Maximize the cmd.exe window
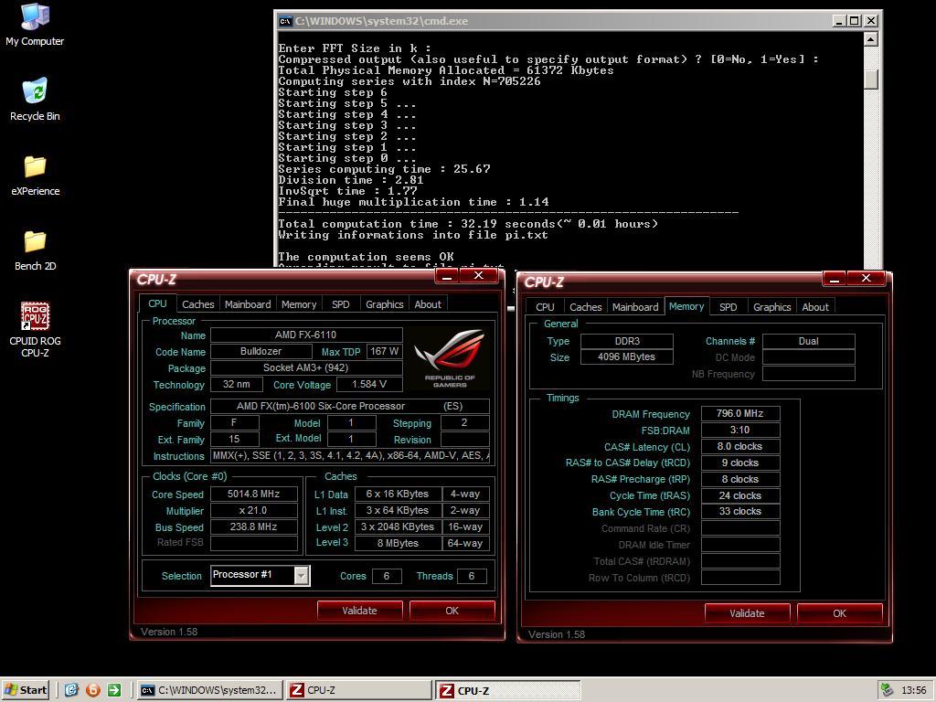This screenshot has width=936, height=702. point(855,21)
